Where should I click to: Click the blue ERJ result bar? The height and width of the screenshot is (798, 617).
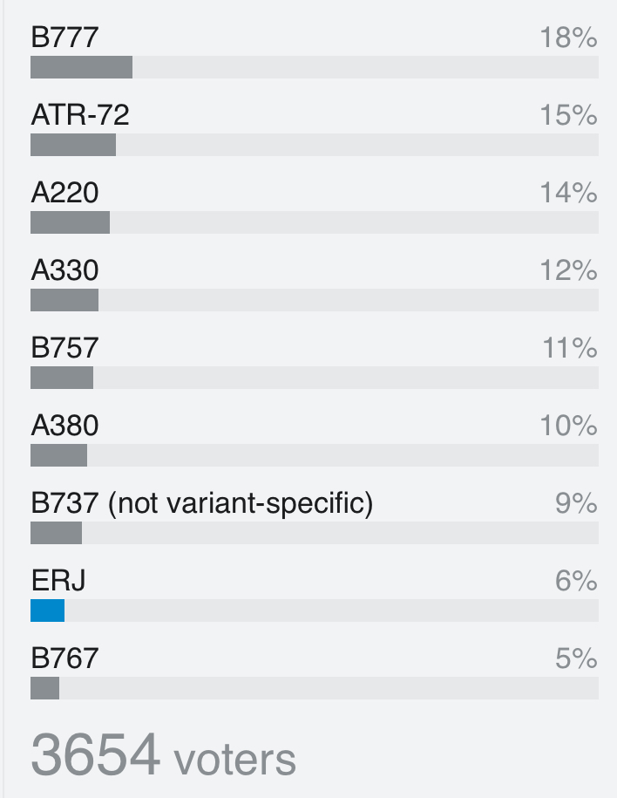[48, 610]
